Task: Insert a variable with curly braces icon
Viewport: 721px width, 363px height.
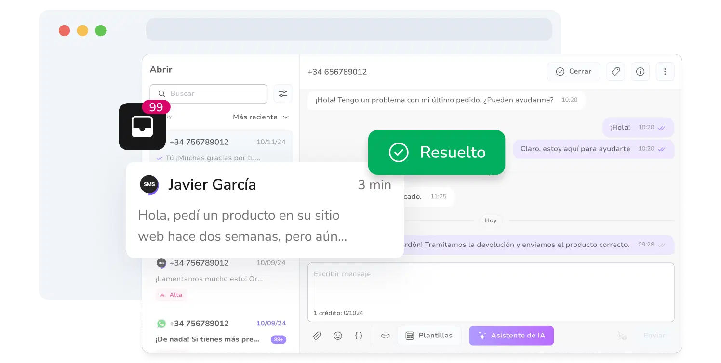Action: 359,336
